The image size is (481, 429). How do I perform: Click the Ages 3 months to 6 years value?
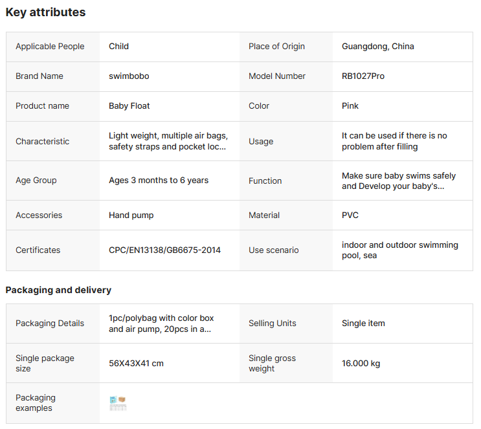point(159,180)
